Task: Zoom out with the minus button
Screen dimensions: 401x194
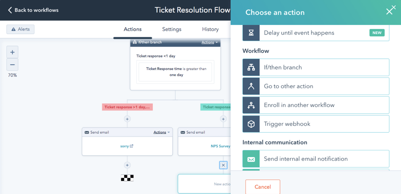Action: (x=12, y=65)
